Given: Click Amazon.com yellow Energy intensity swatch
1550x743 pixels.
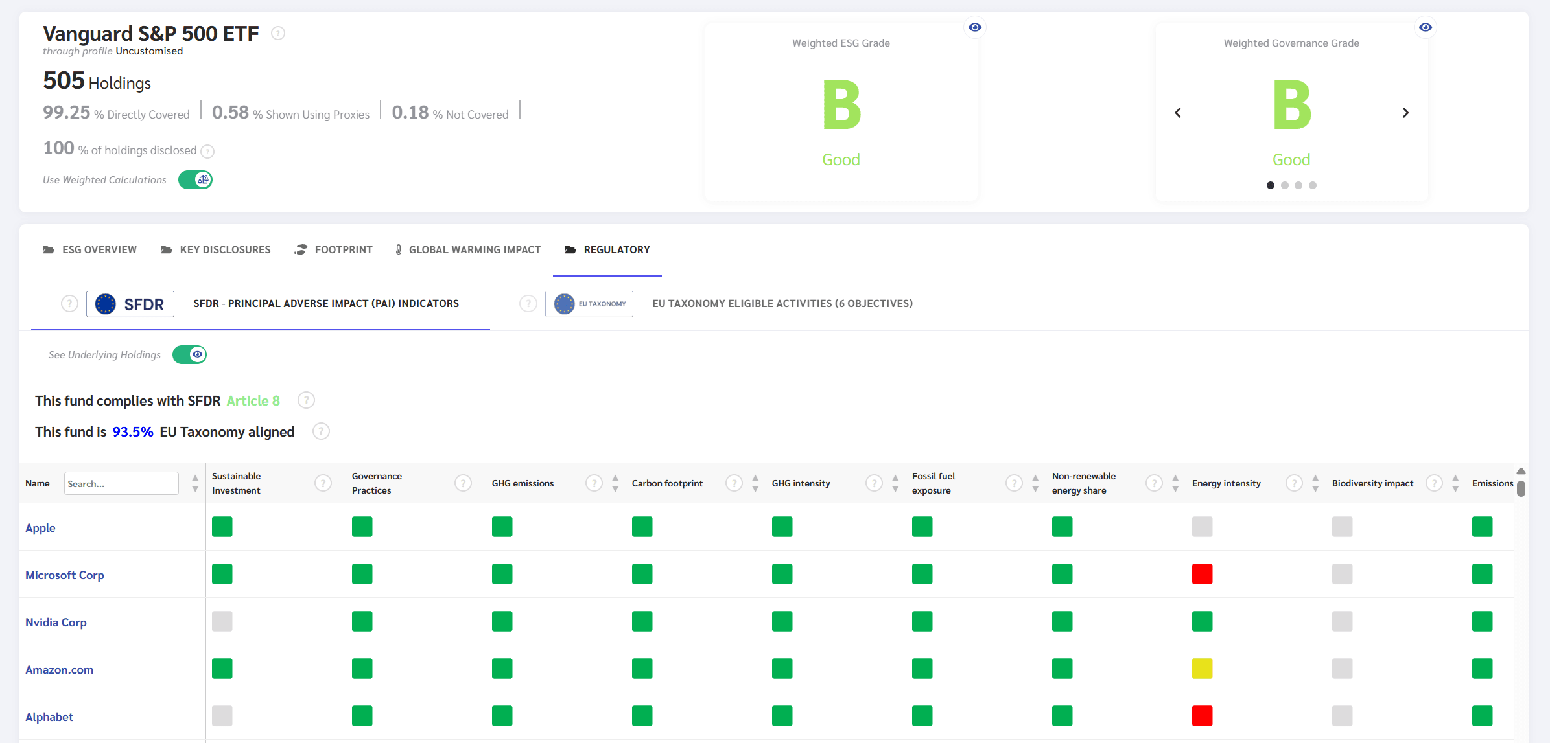Looking at the screenshot, I should coord(1203,669).
